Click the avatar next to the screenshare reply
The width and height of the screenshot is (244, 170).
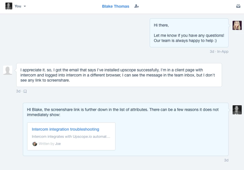tap(237, 110)
